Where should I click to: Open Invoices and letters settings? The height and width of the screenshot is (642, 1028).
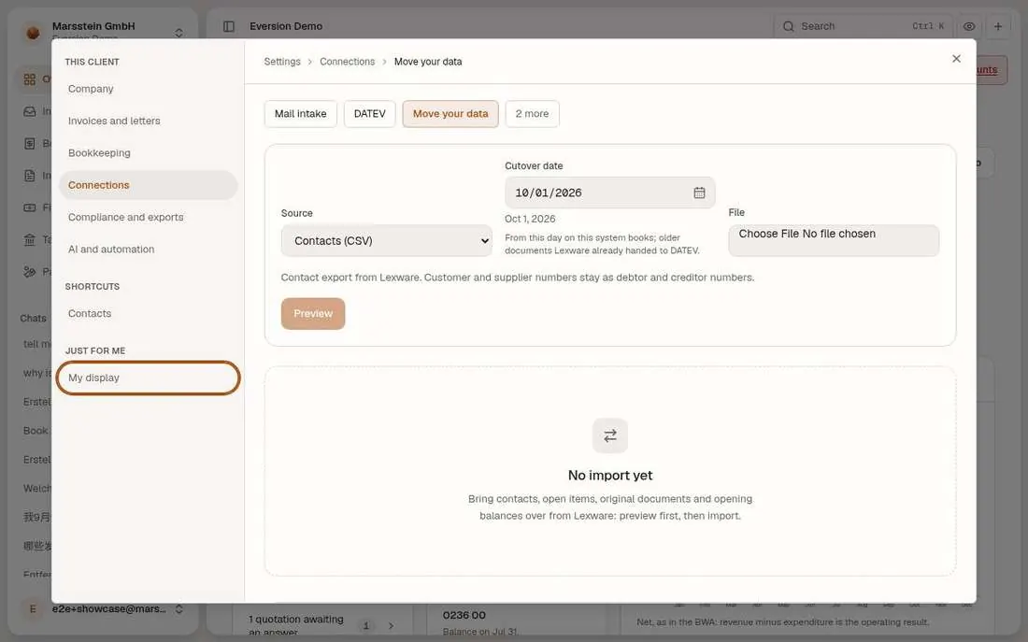pyautogui.click(x=149, y=121)
